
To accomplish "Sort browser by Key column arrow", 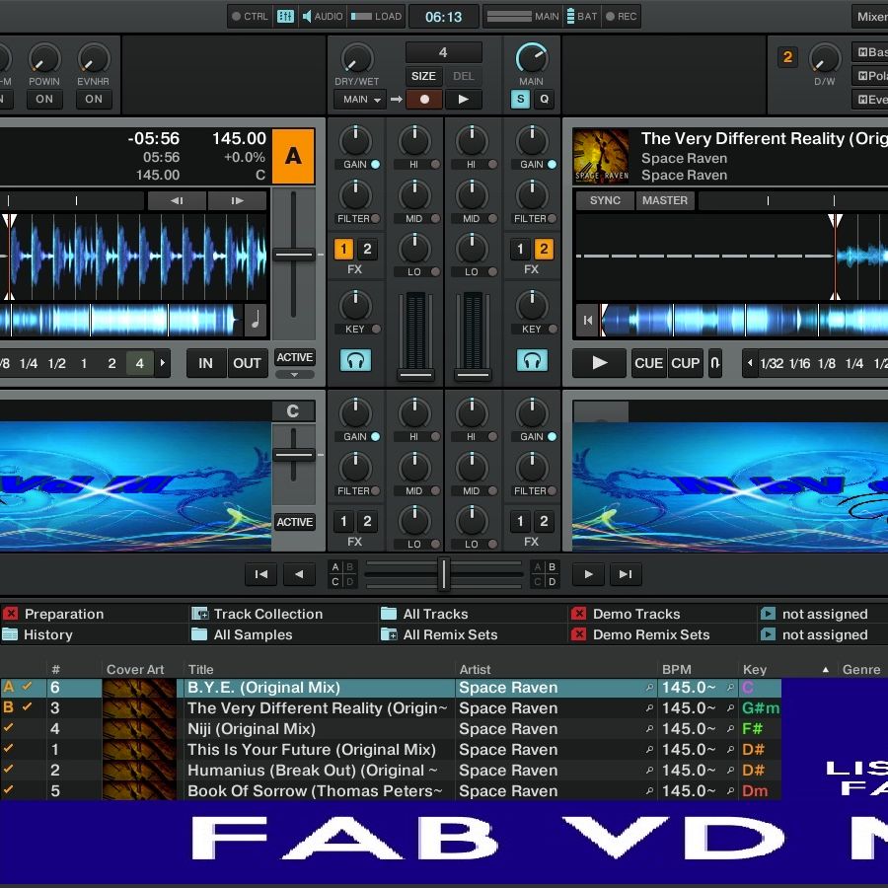I will (826, 669).
